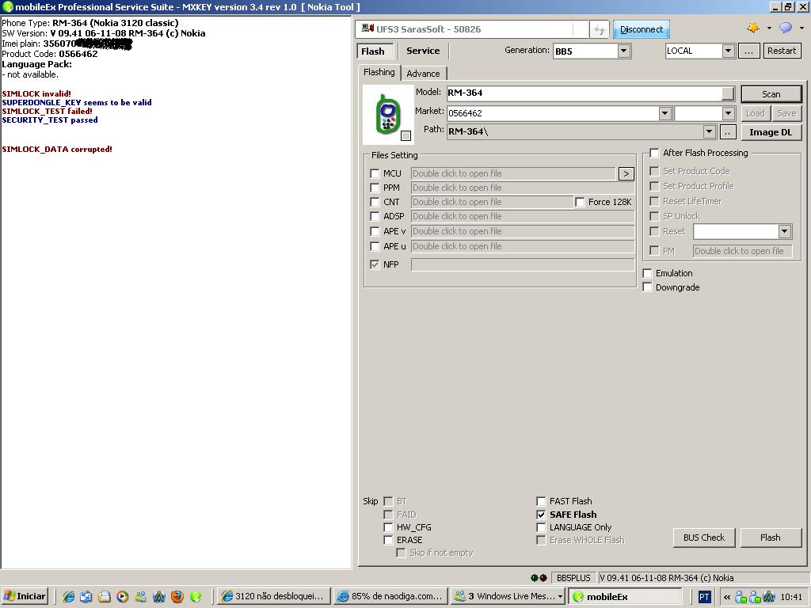Click the two-dots browse button beside Path
Image resolution: width=811 pixels, height=608 pixels.
(x=728, y=132)
